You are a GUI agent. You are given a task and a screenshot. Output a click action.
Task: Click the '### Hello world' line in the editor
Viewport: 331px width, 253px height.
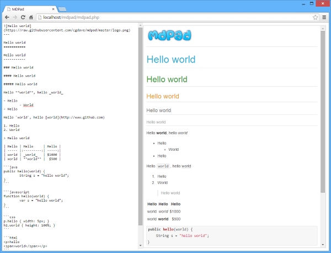point(19,67)
